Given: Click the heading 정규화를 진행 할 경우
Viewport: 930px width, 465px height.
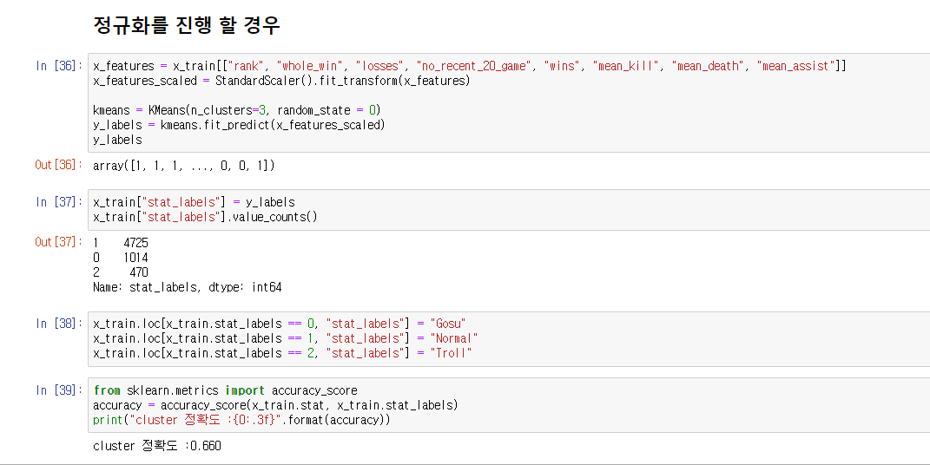Looking at the screenshot, I should [186, 25].
